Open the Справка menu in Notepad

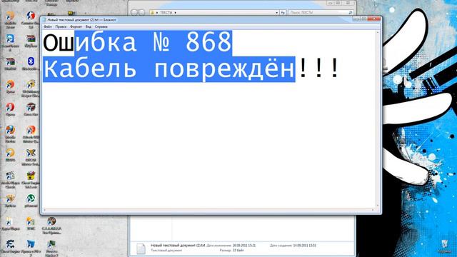tap(101, 26)
